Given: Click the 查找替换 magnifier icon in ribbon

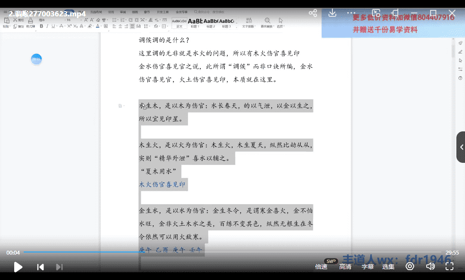Looking at the screenshot, I should (x=267, y=21).
